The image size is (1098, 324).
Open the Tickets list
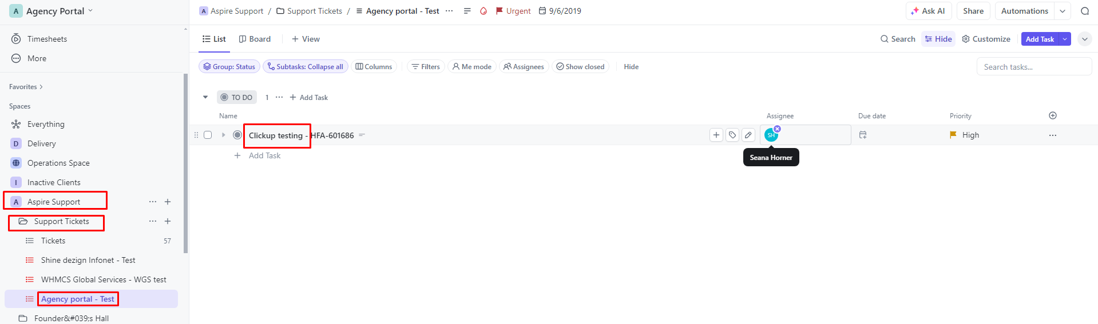pos(53,241)
